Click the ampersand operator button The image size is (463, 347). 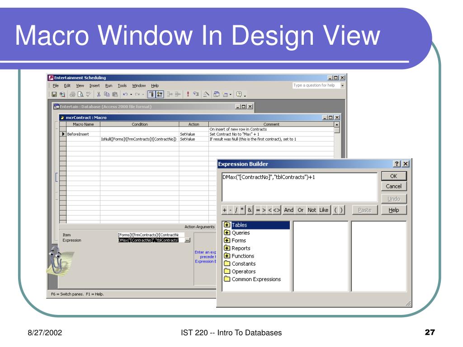tap(250, 210)
